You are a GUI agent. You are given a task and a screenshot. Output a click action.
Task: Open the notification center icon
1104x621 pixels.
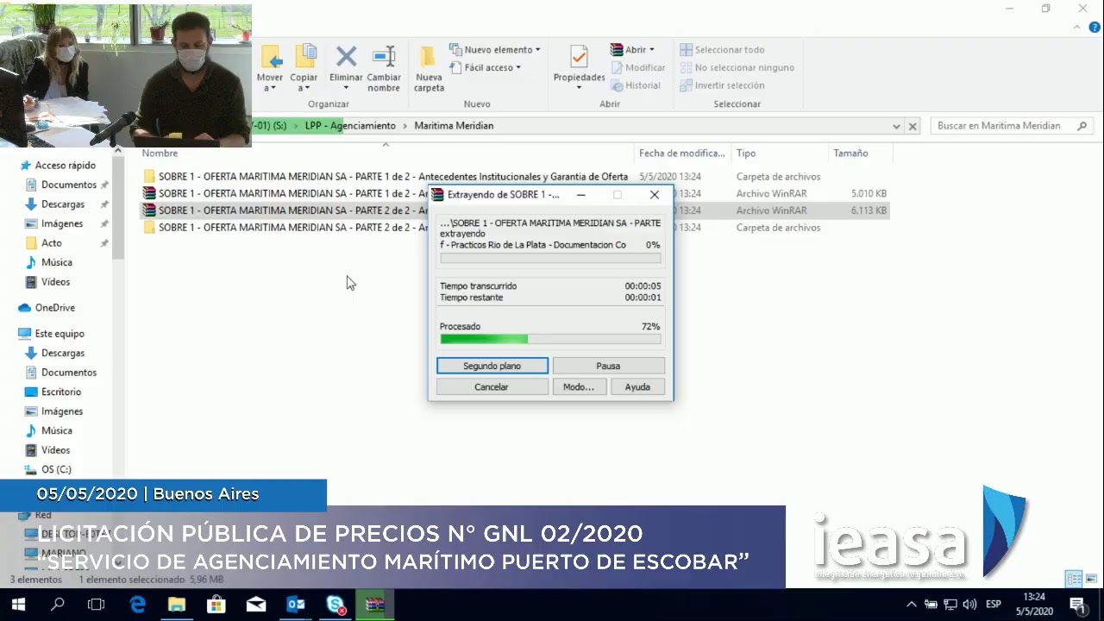tap(1077, 605)
